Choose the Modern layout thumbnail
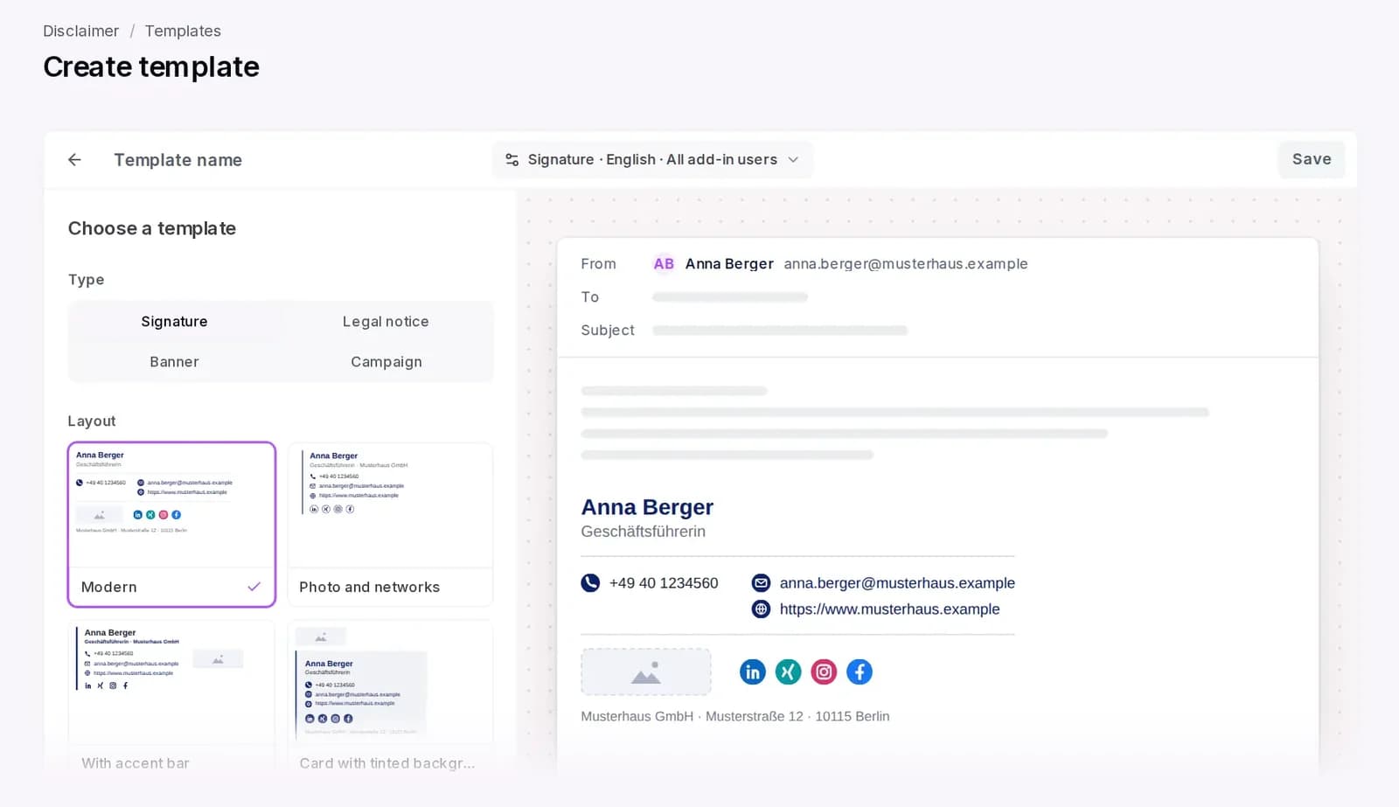 point(171,524)
